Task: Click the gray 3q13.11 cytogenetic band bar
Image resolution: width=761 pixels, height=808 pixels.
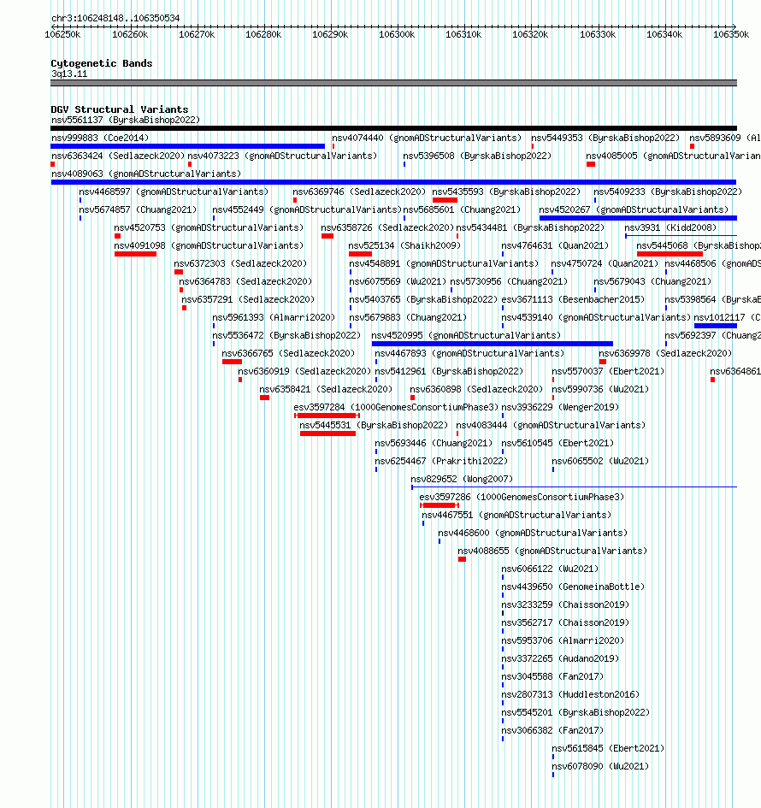Action: coord(393,83)
